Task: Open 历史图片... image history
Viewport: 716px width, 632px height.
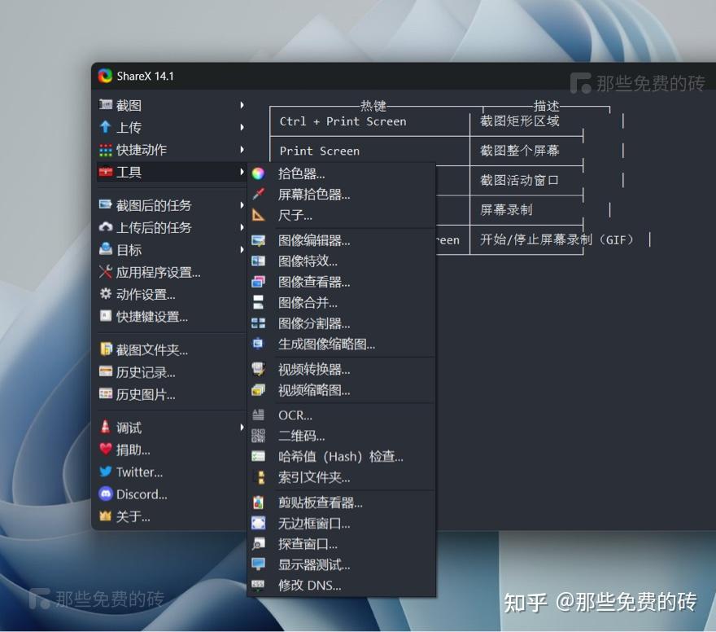Action: (x=171, y=394)
